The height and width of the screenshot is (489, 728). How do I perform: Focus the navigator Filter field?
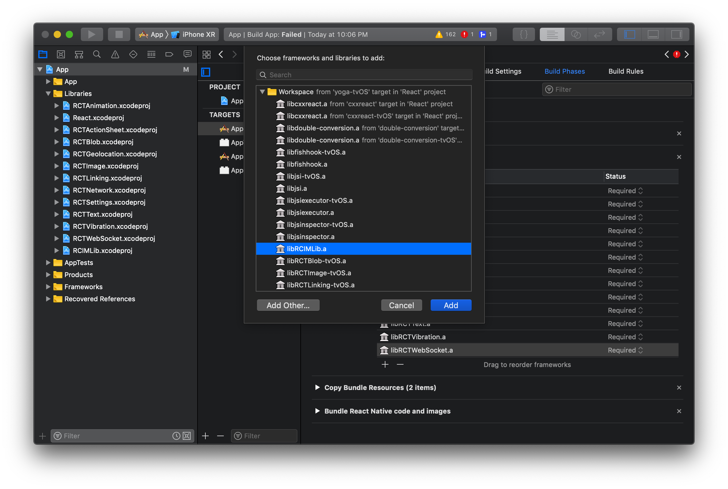click(x=122, y=436)
